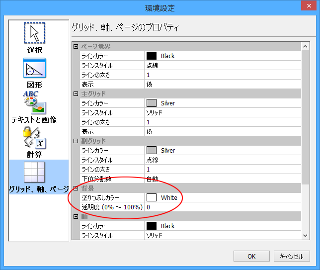
Task: Collapse the 背景 section
Action: (76, 188)
